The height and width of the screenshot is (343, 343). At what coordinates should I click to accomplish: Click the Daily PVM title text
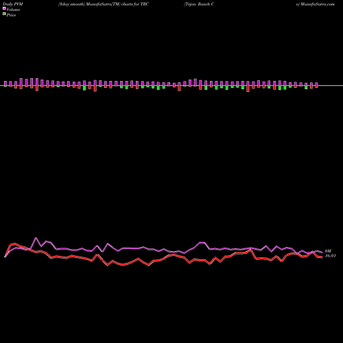[13, 4]
